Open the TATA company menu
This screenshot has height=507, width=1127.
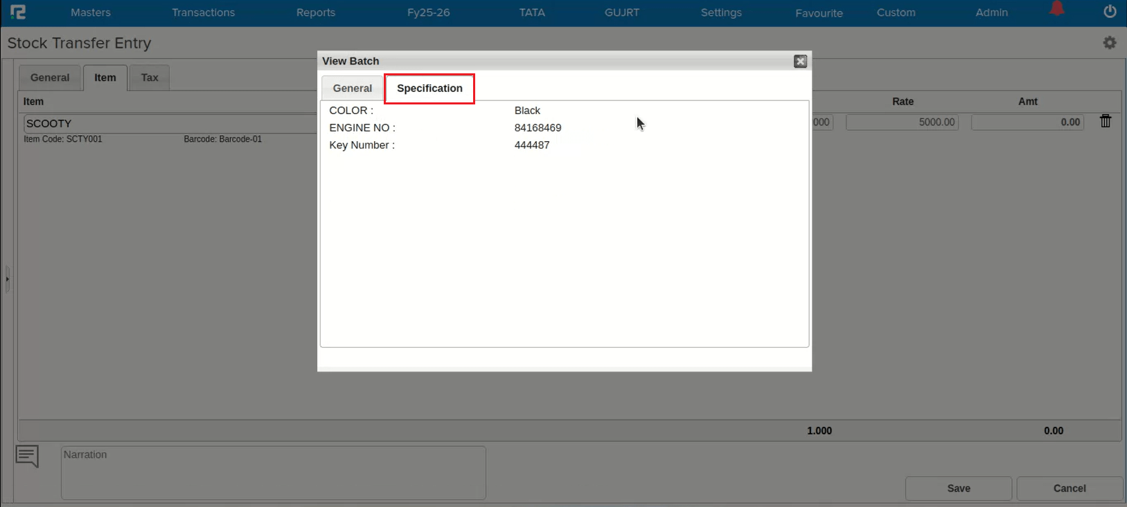click(532, 12)
